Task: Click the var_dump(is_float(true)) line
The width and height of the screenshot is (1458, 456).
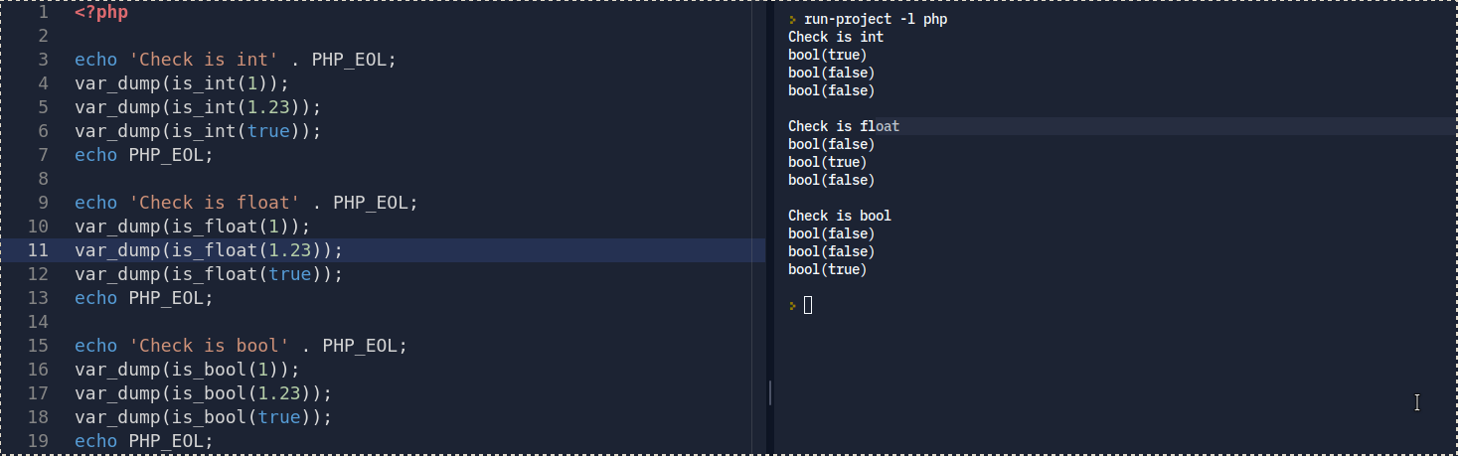Action: point(209,274)
